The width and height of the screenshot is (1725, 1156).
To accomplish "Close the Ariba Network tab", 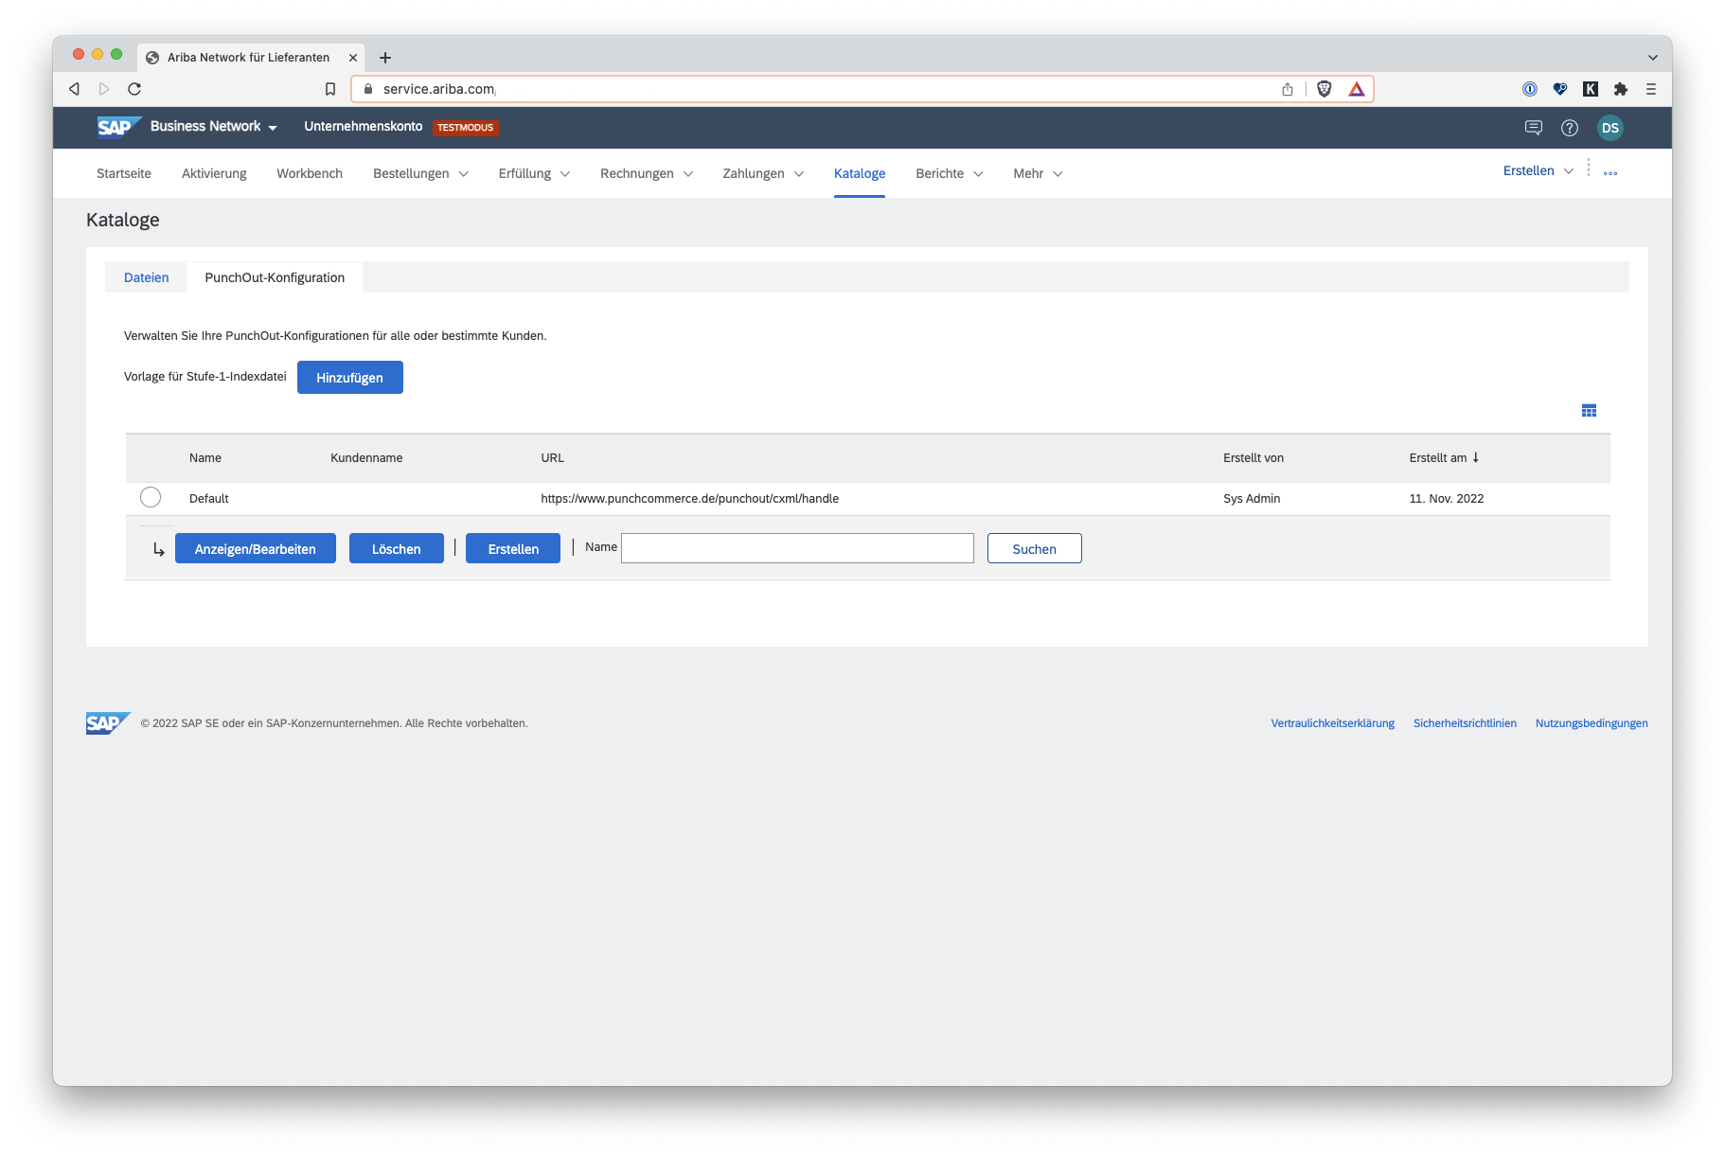I will 353,58.
